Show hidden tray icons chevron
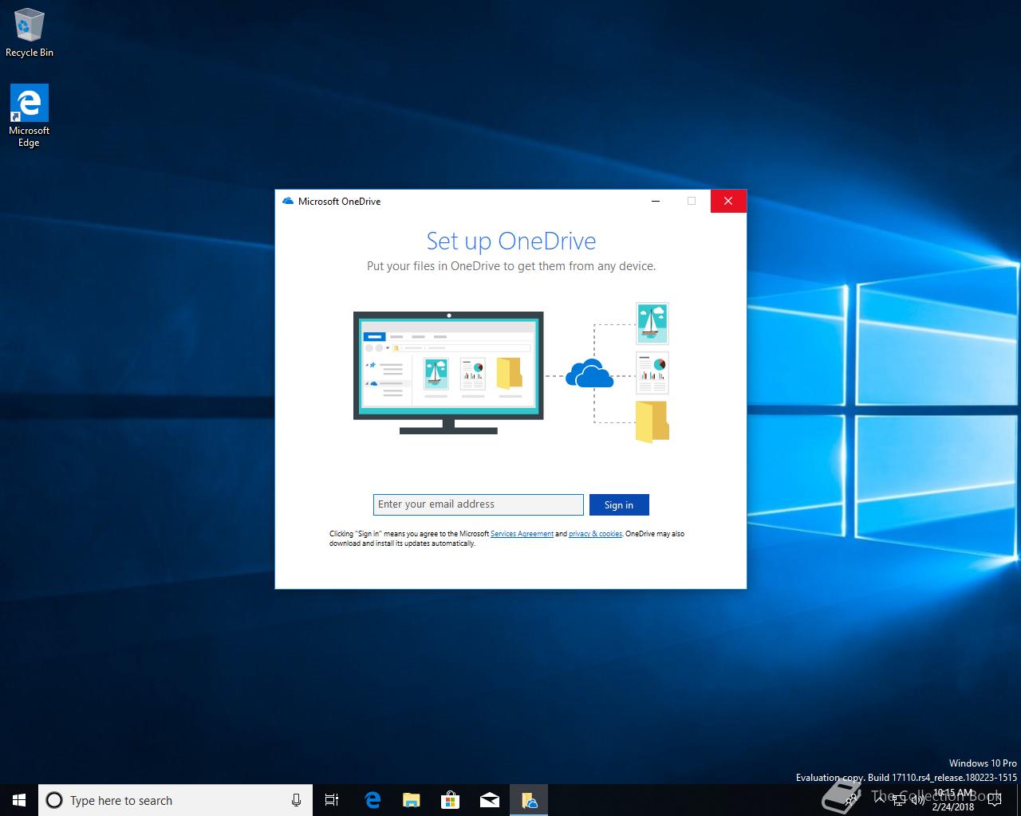1021x816 pixels. tap(881, 800)
